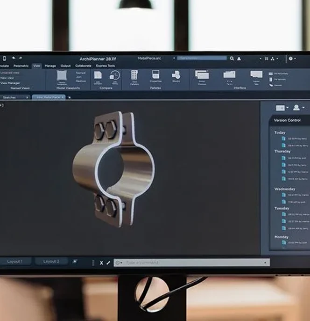Click the Tool Palettes icon in ribbon

[134, 78]
